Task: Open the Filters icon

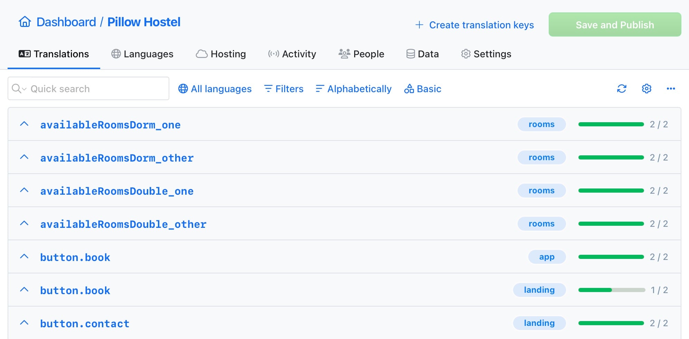Action: [268, 89]
